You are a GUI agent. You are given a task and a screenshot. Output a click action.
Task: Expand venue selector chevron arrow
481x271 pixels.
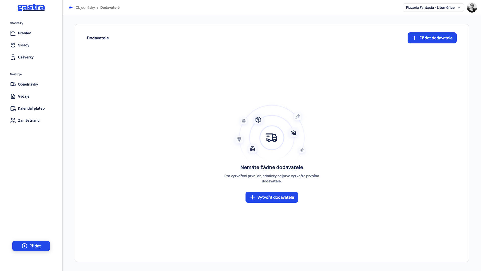[459, 8]
